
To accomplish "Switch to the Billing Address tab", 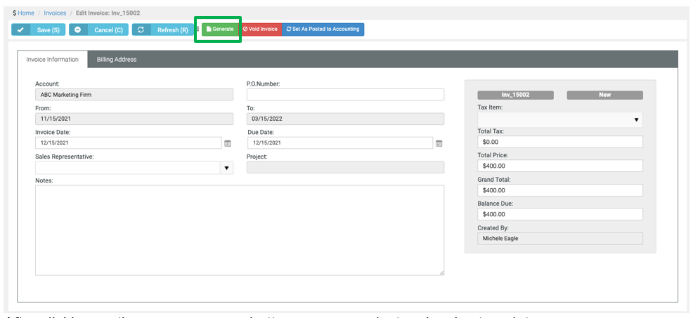I will coord(117,60).
